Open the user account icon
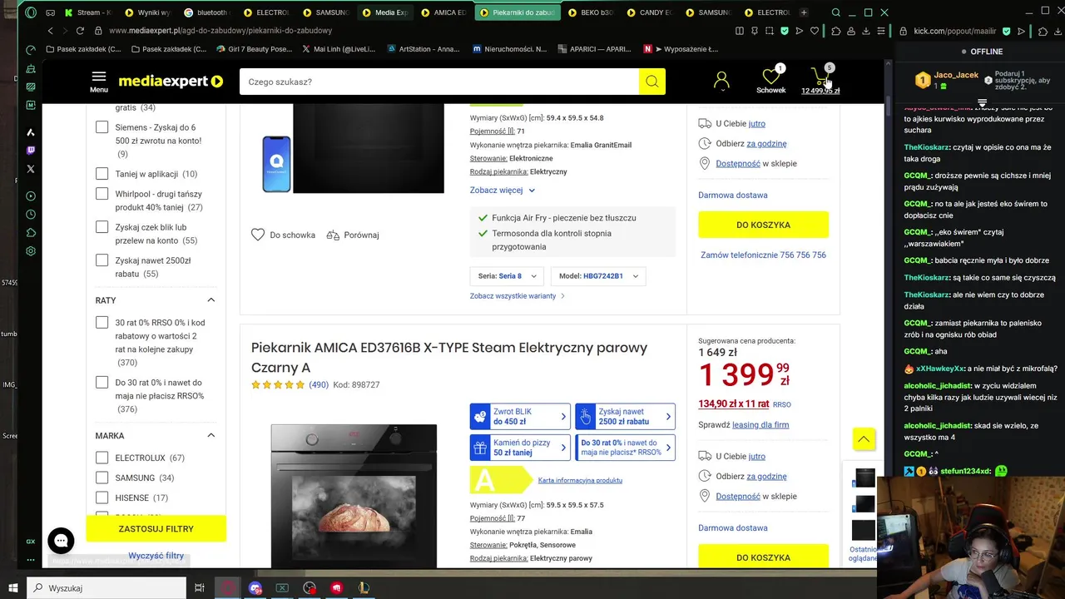 pos(721,81)
